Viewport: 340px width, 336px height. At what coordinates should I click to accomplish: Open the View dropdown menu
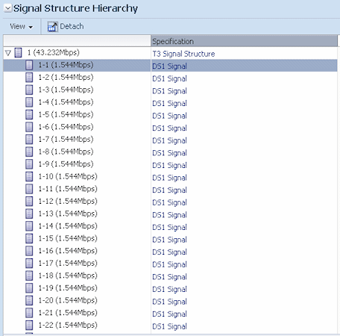click(21, 26)
